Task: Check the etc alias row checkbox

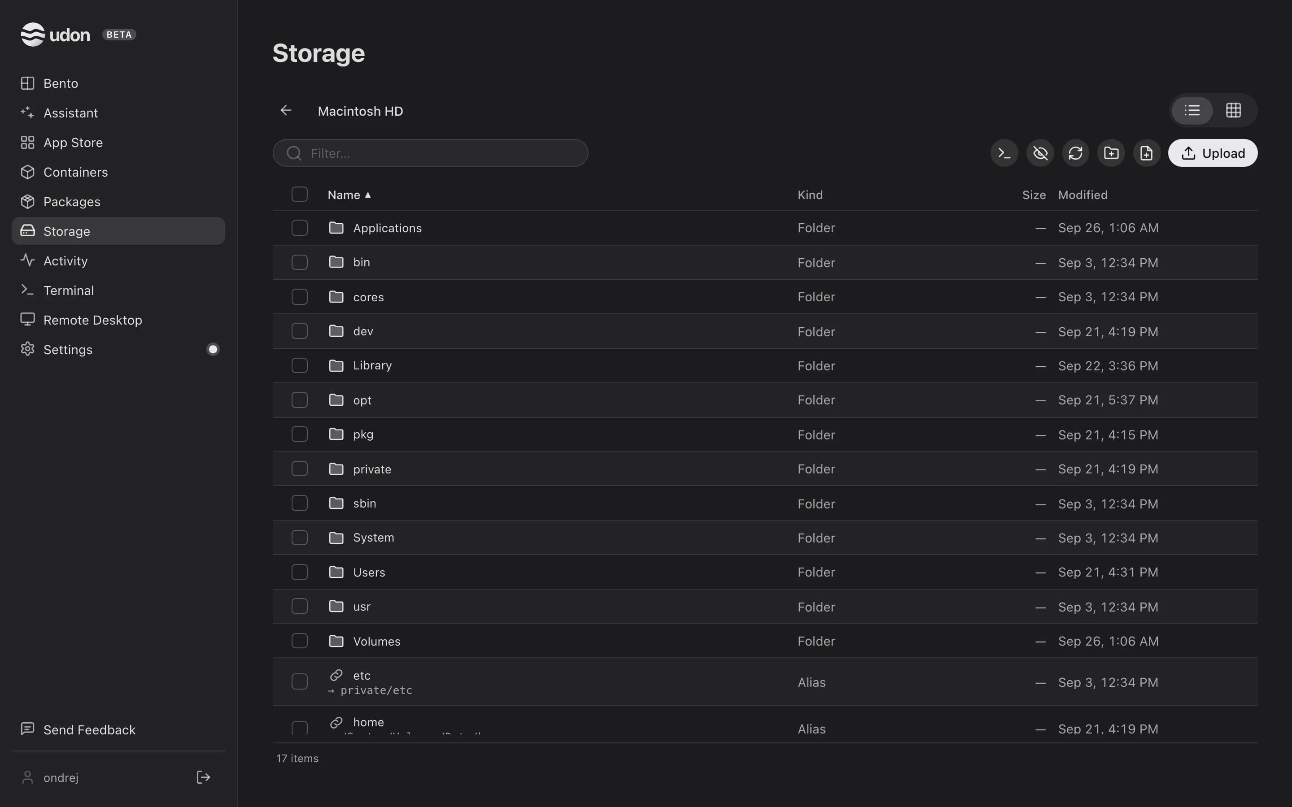Action: (300, 681)
